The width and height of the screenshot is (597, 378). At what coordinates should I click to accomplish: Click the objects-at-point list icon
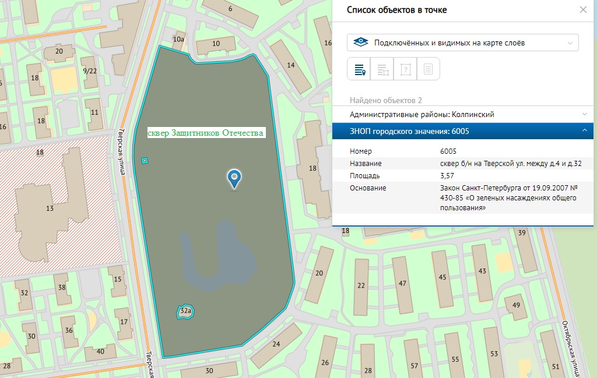pyautogui.click(x=359, y=69)
